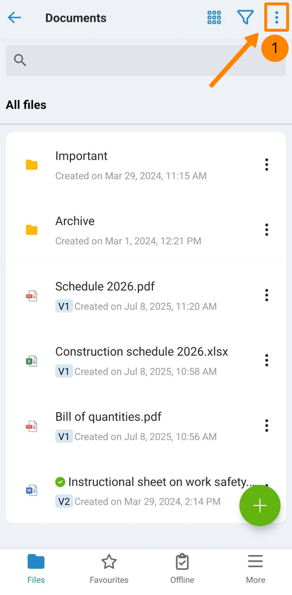
Task: Open the Important folder
Action: point(81,157)
